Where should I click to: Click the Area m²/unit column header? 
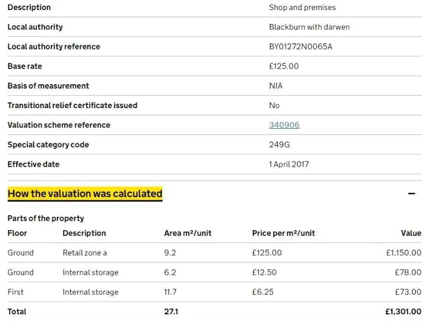point(188,233)
